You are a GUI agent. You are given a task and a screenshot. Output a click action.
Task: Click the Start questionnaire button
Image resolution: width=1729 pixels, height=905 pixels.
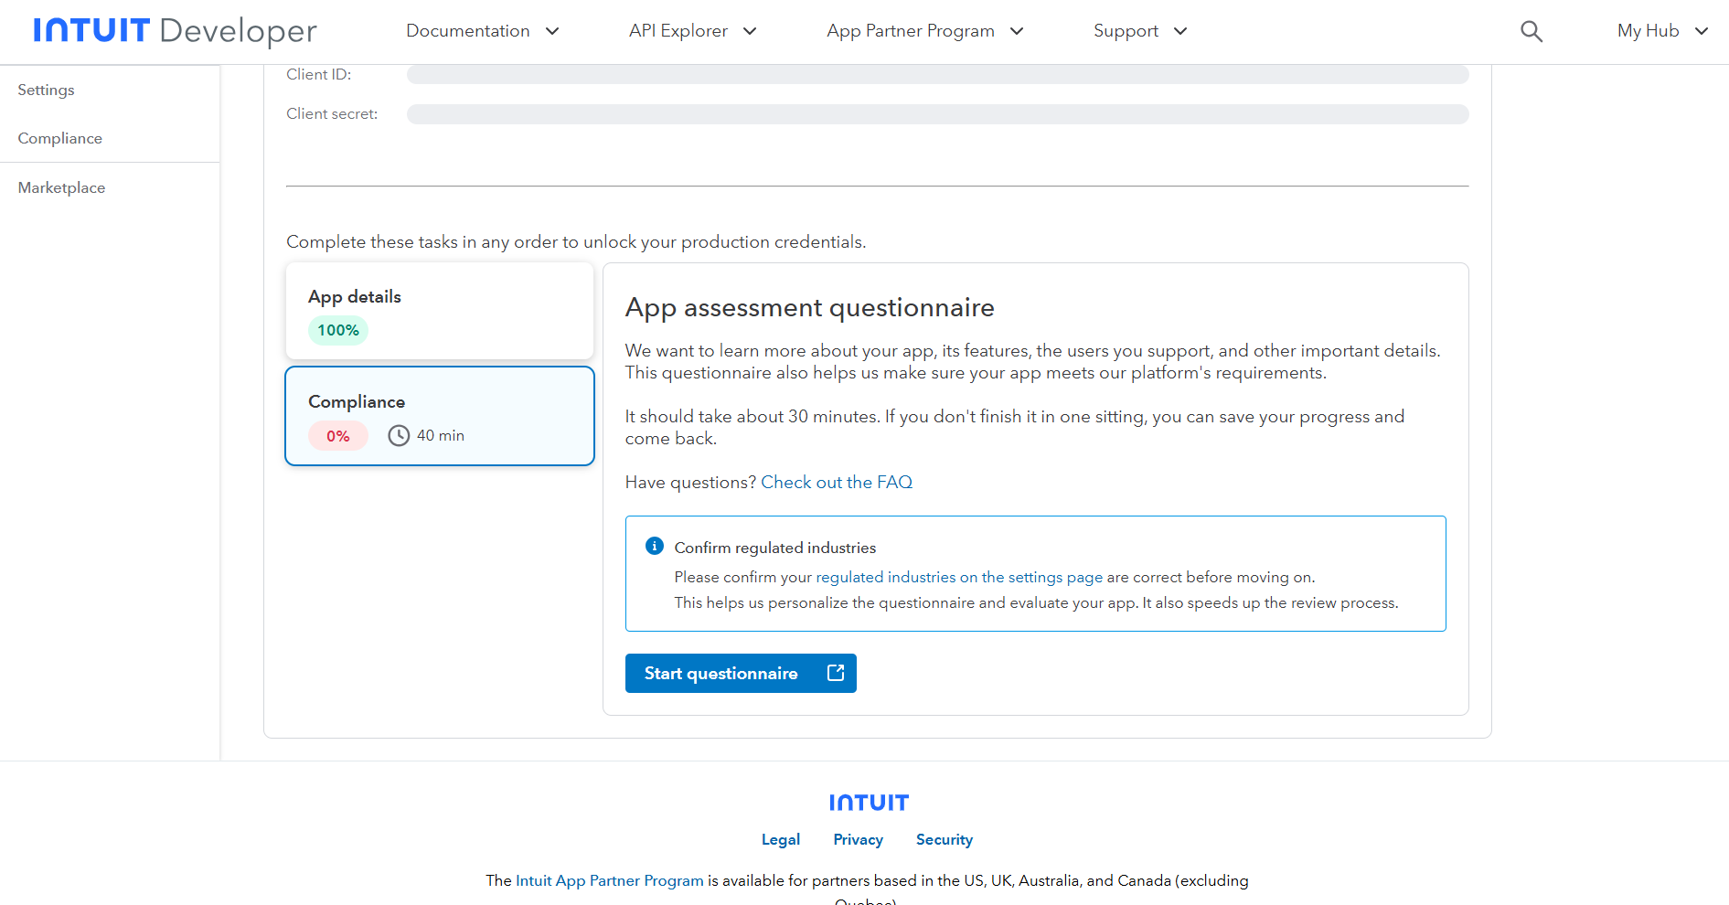721,674
